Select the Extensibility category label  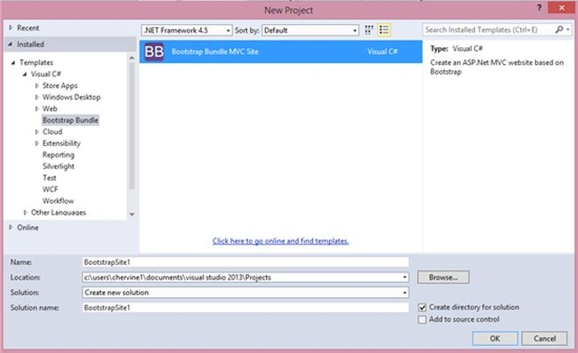(x=61, y=143)
